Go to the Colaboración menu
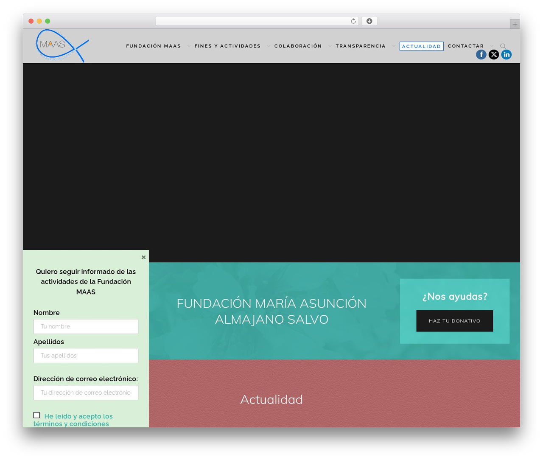The width and height of the screenshot is (543, 460). (298, 46)
